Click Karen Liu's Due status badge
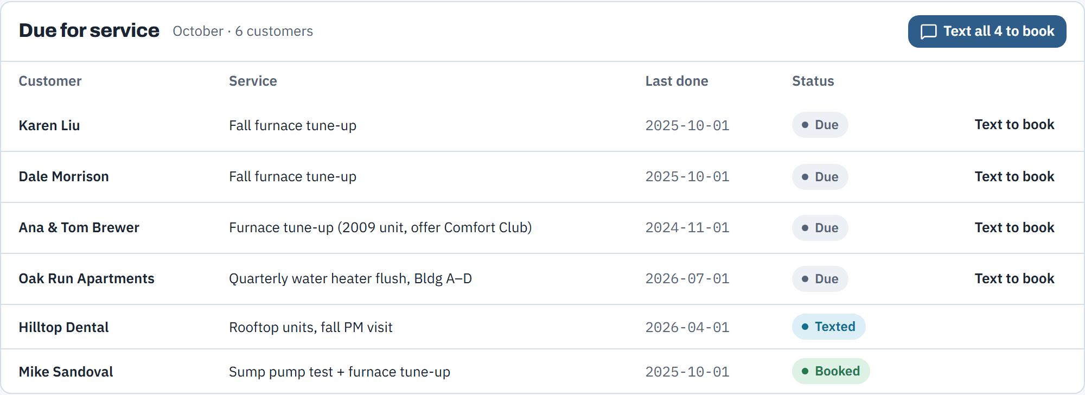 point(820,125)
